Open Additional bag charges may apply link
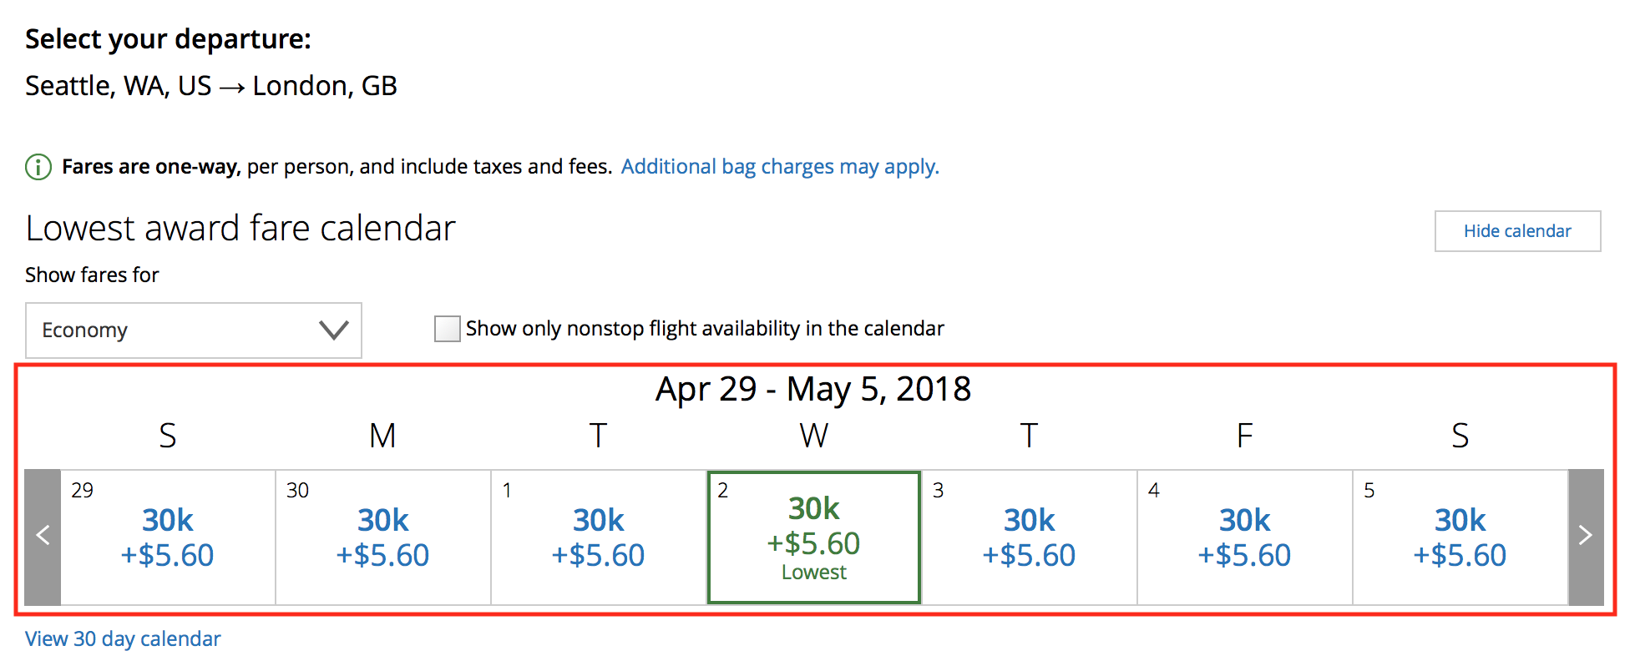Screen dimensions: 1640x666 pyautogui.click(x=780, y=167)
